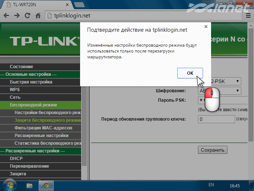Viewport: 254px width, 191px height.
Task: Click the Chrome taskbar icon
Action: tap(46, 186)
